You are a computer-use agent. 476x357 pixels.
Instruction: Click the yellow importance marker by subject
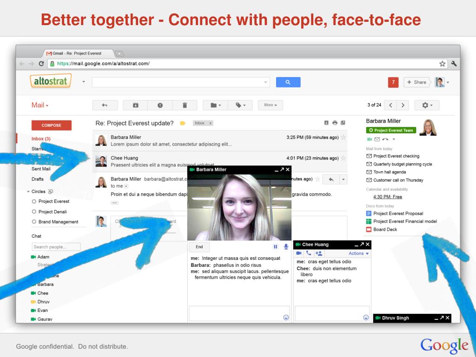click(x=182, y=123)
